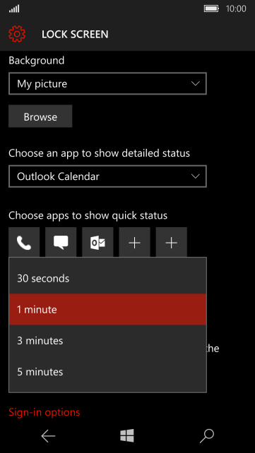The width and height of the screenshot is (255, 453).
Task: Tap the signal strength bars icon
Action: coord(14,9)
